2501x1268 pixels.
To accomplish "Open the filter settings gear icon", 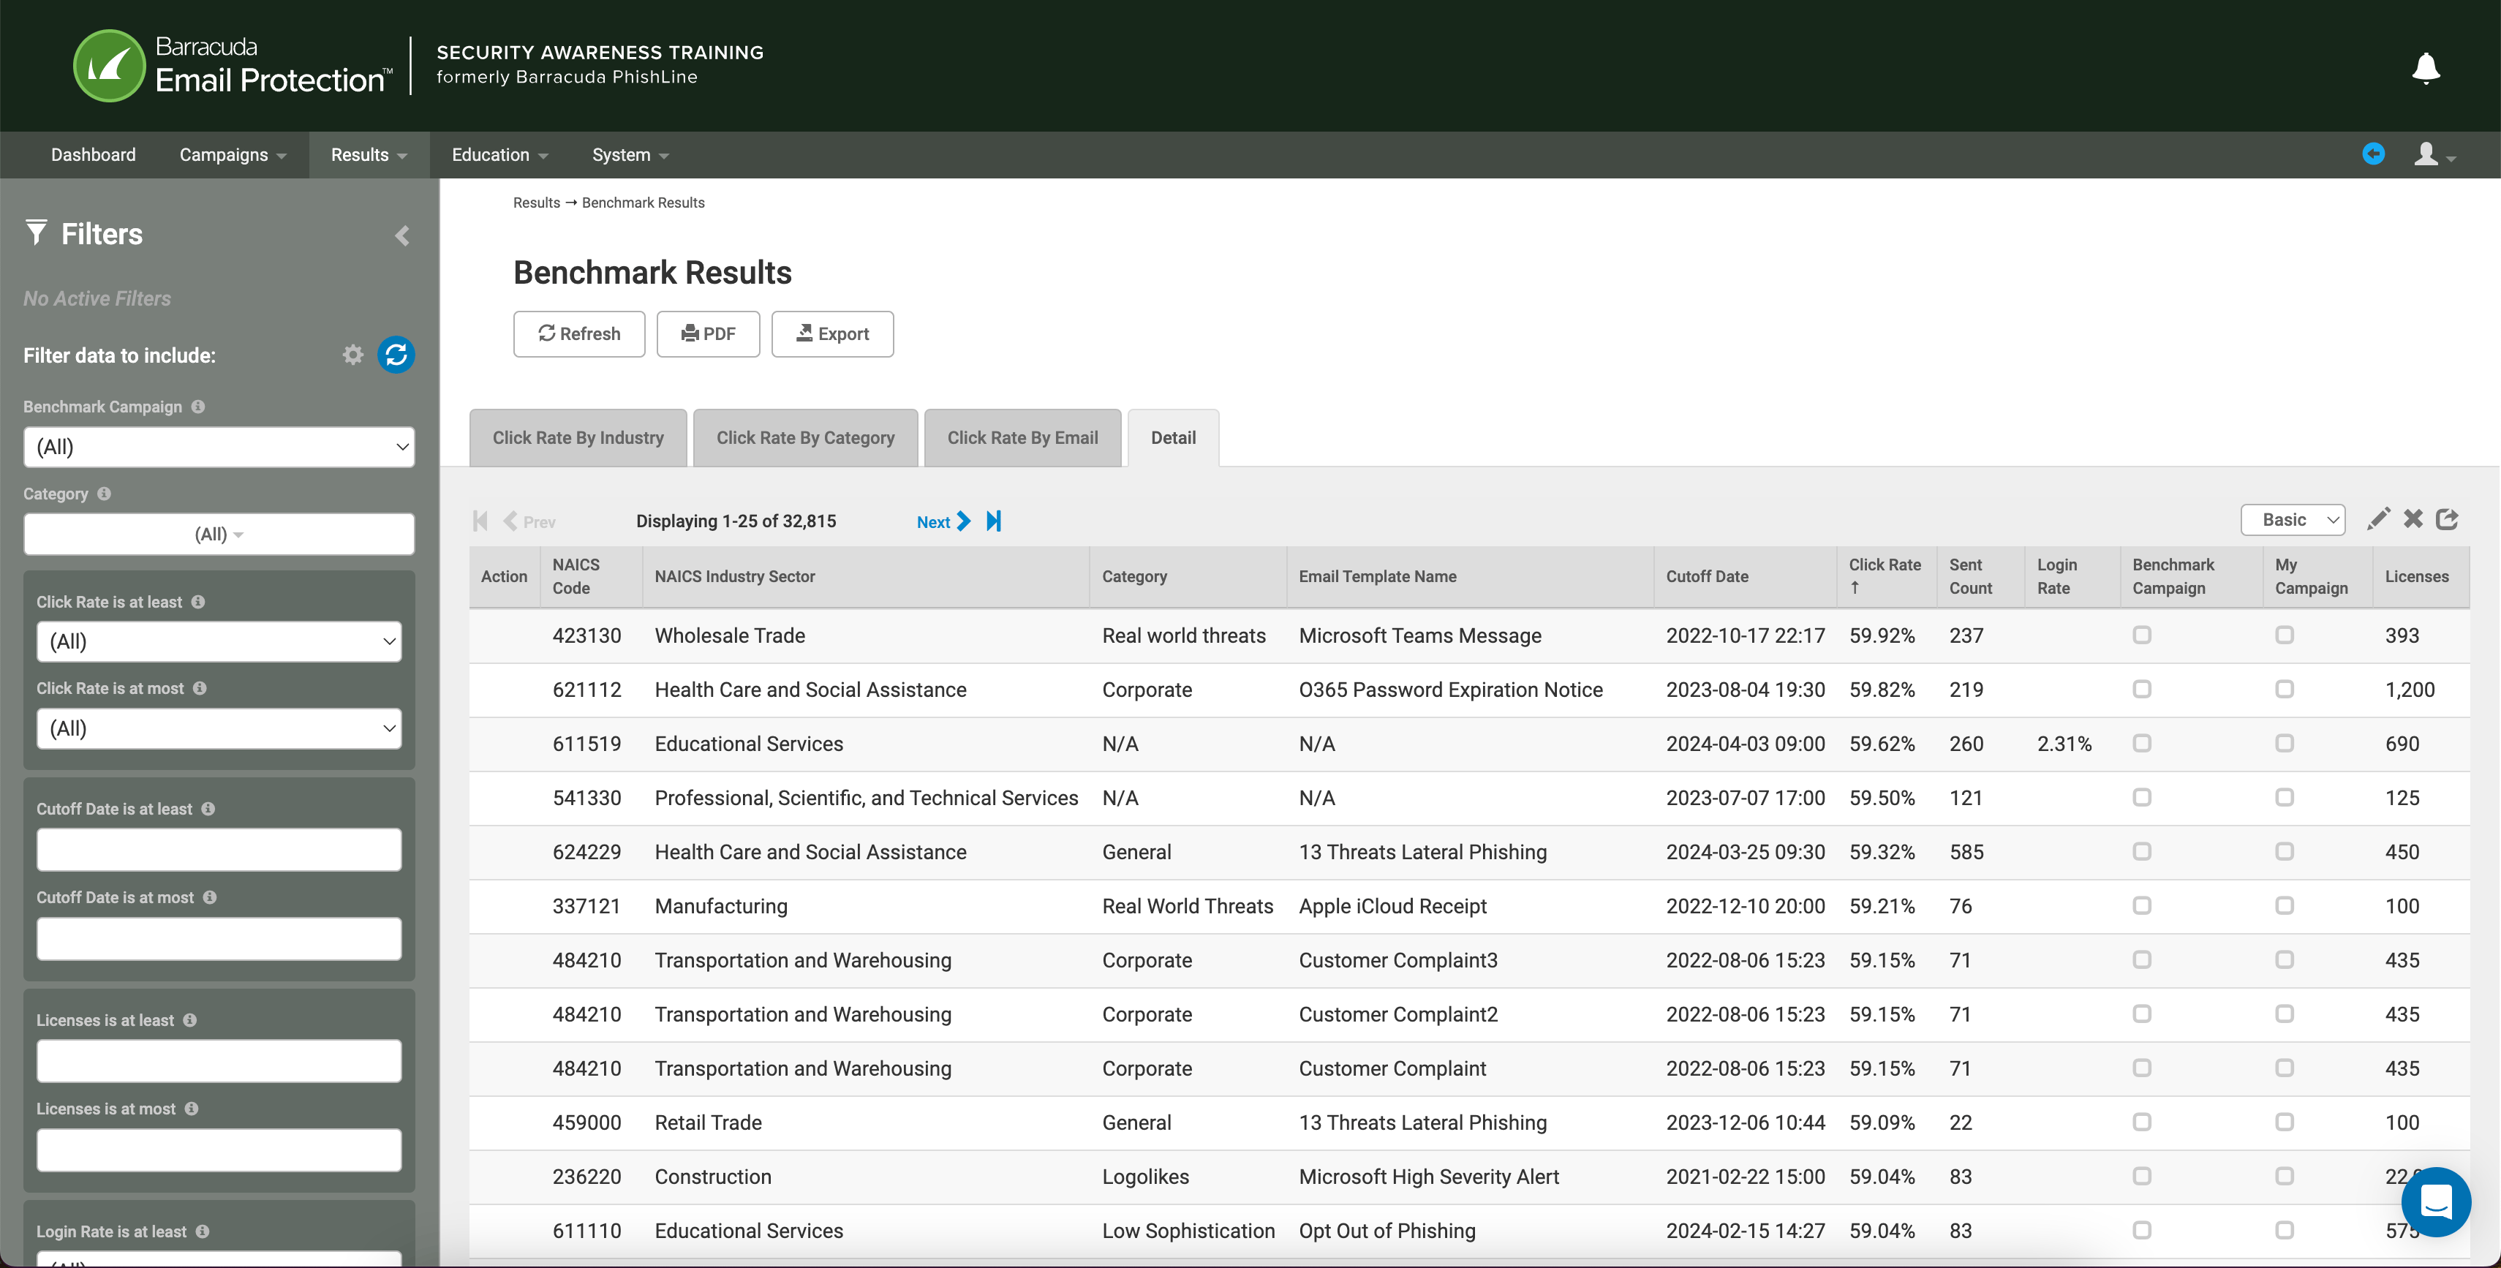I will (352, 355).
